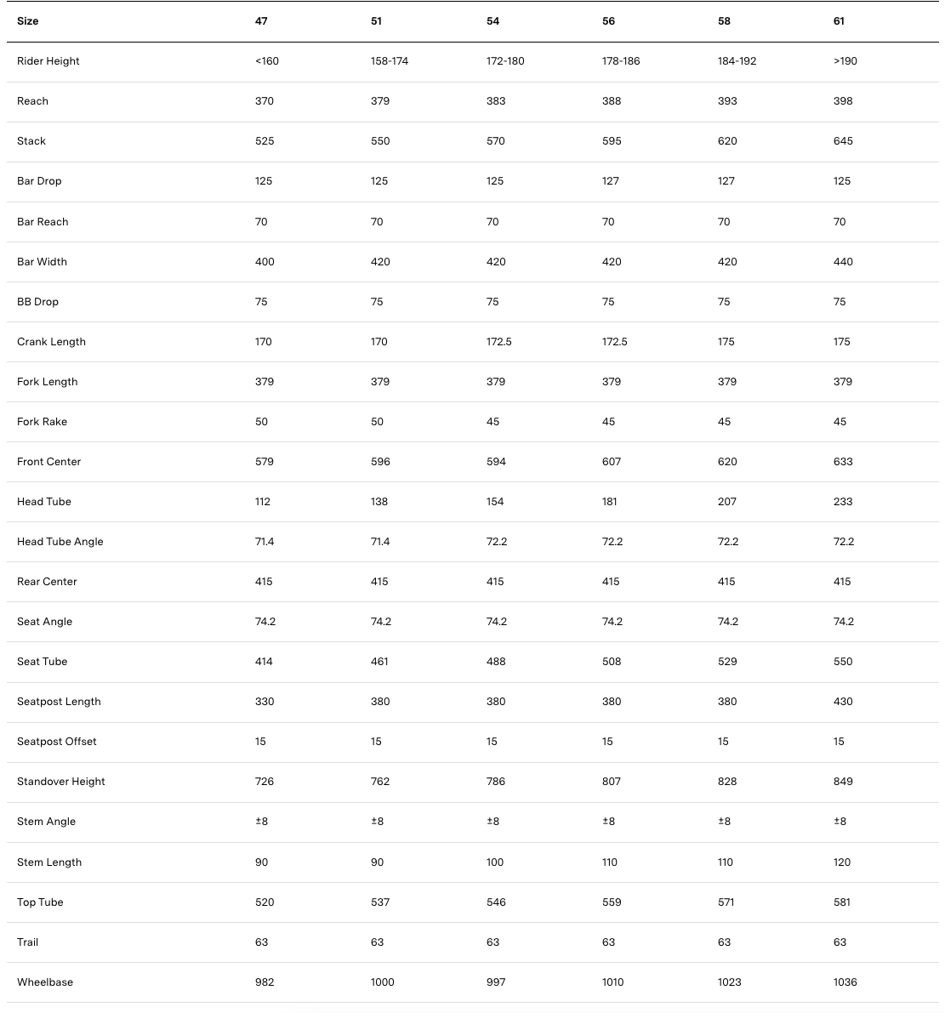This screenshot has height=1013, width=945.
Task: Click the head tube value 207
Action: coord(727,502)
